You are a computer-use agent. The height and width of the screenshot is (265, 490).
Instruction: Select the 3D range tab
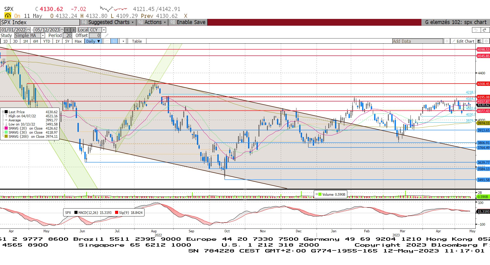(15, 41)
